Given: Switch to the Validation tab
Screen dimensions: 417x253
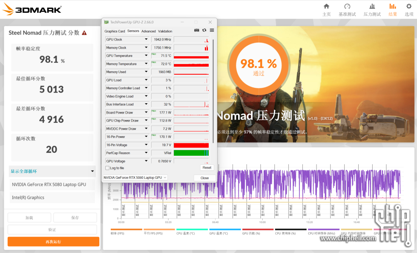Looking at the screenshot, I should click(165, 31).
